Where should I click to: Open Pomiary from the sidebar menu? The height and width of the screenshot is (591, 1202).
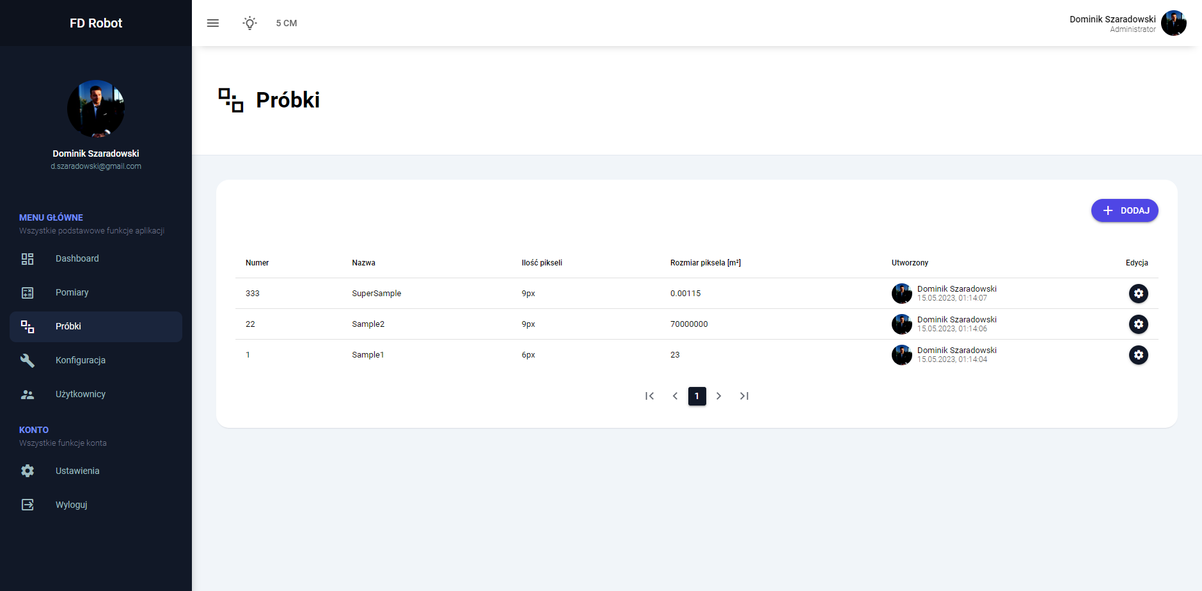pos(72,292)
